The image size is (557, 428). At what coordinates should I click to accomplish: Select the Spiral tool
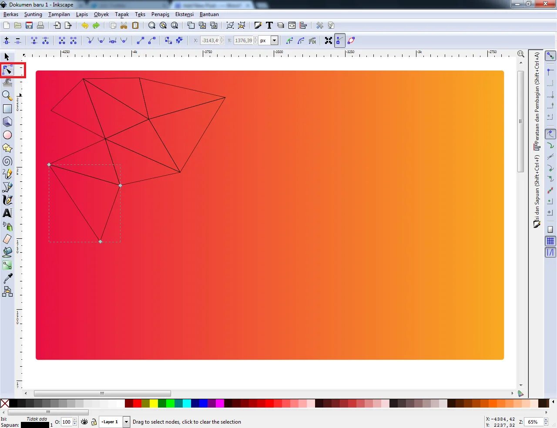[x=7, y=161]
